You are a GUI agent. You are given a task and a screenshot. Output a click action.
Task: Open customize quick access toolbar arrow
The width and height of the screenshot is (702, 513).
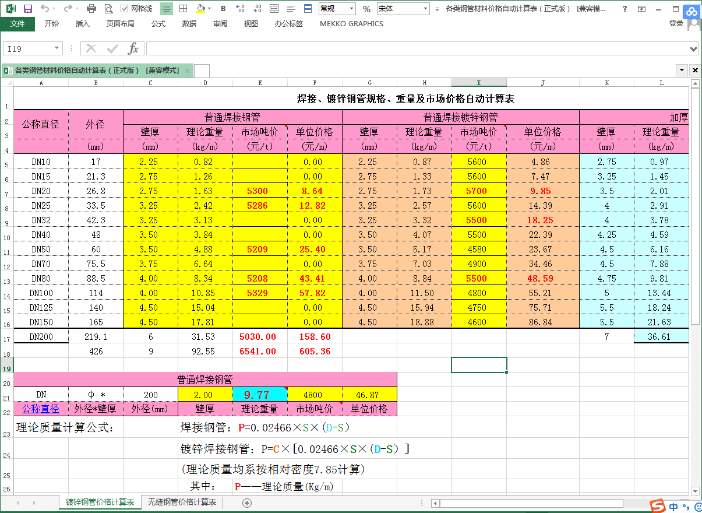[x=436, y=9]
